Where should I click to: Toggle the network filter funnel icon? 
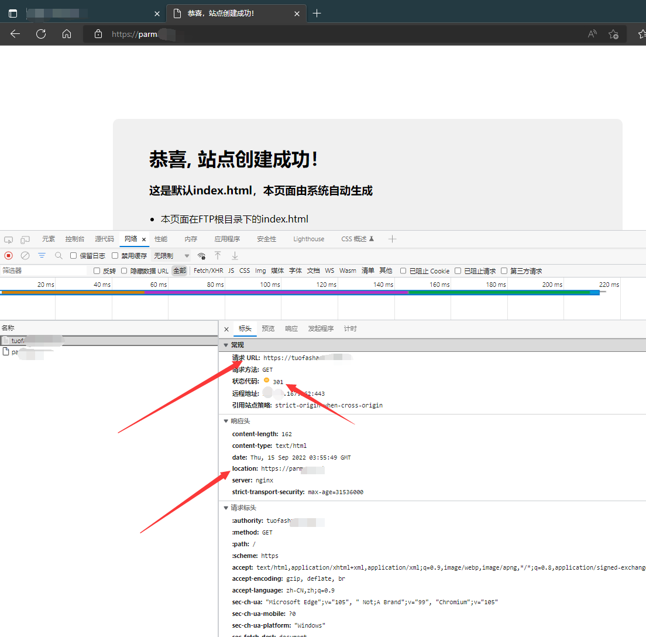click(x=42, y=256)
